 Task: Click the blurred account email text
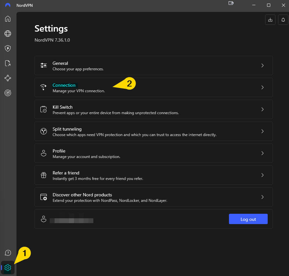click(x=71, y=221)
